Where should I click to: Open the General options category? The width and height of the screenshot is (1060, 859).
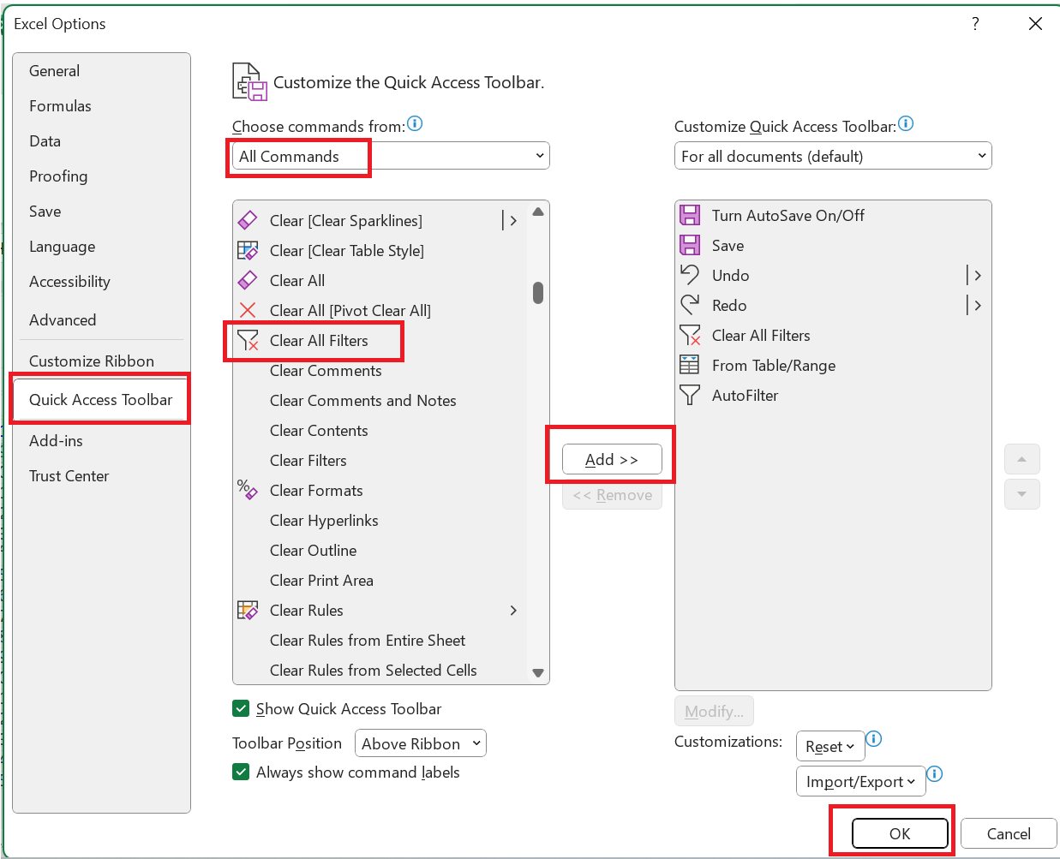click(102, 71)
